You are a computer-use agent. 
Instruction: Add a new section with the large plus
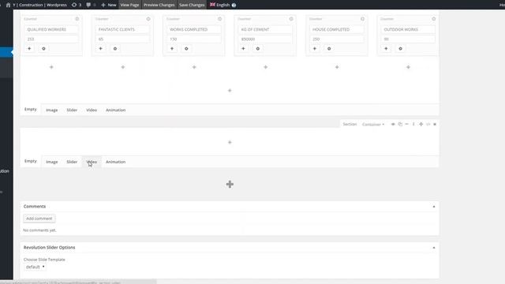tap(230, 185)
